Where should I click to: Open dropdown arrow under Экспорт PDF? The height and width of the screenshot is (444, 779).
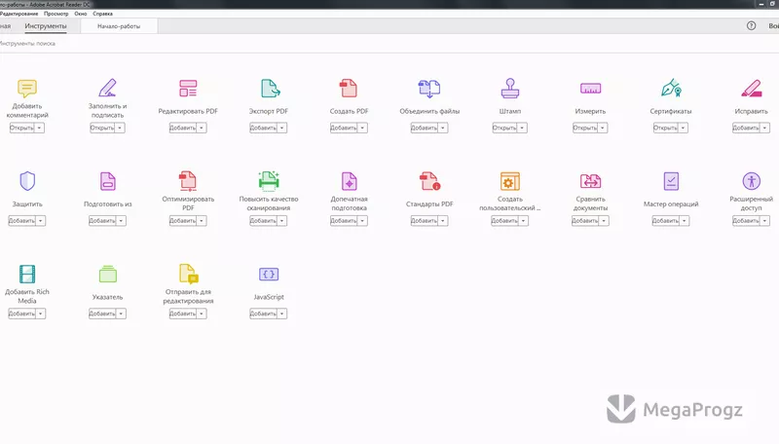pos(281,128)
